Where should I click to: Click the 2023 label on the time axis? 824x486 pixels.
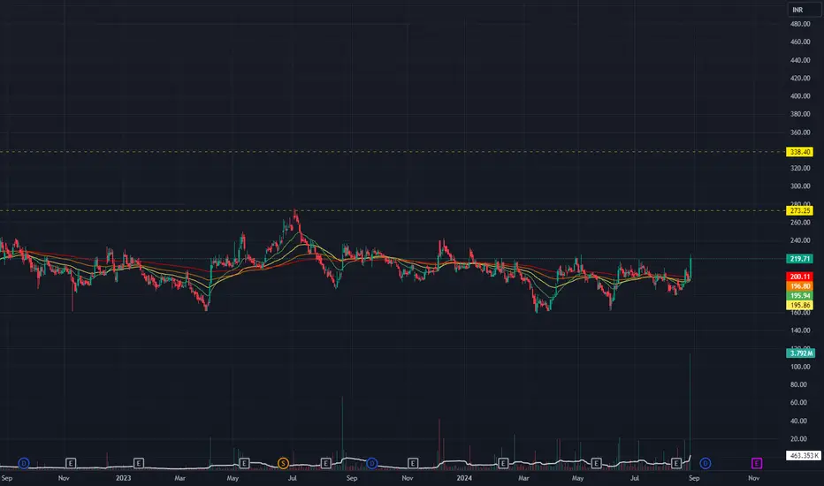pos(124,478)
